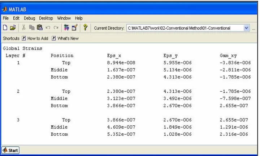The height and width of the screenshot is (156, 260).
Task: Click value 1.291e-006
Action: click(x=234, y=127)
